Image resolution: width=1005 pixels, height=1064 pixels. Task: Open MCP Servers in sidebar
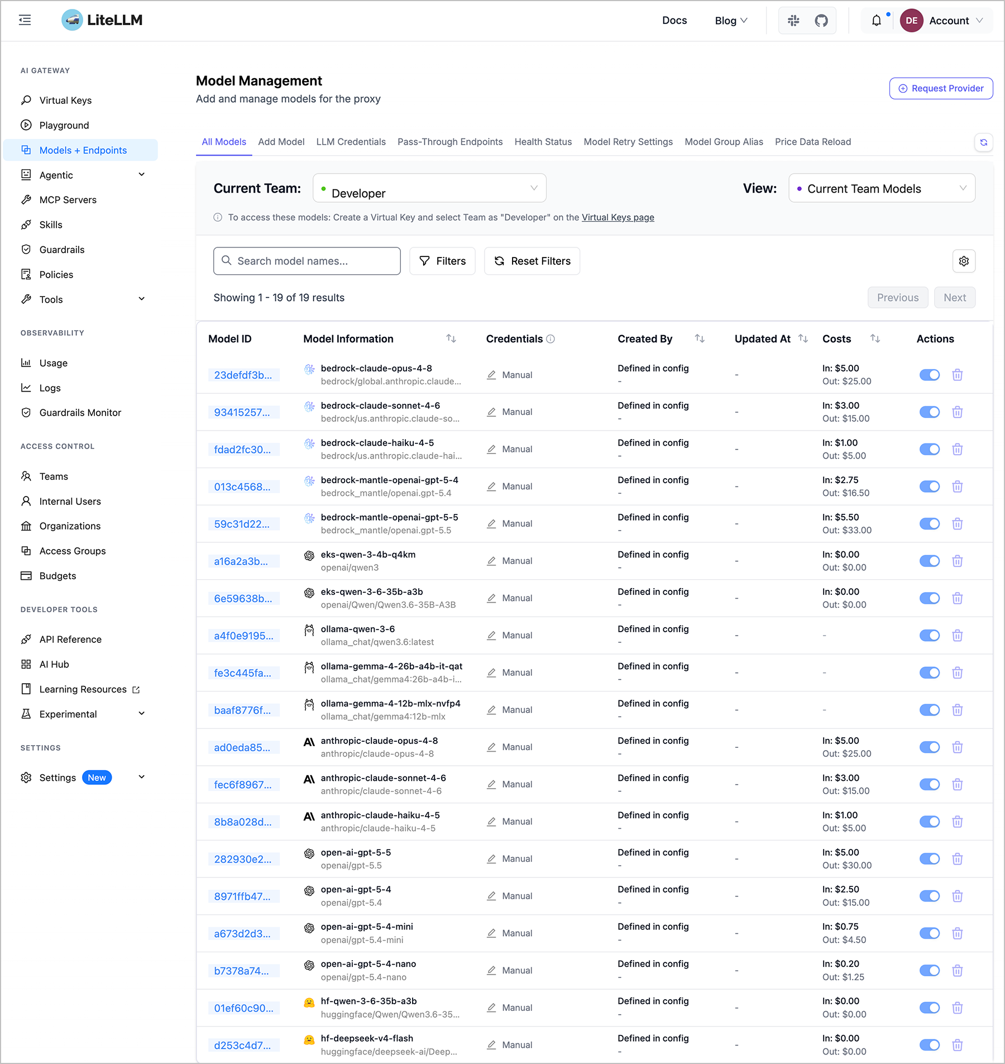(80, 200)
